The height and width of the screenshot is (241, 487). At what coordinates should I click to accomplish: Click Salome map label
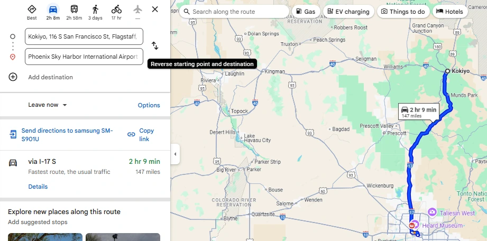(285, 203)
